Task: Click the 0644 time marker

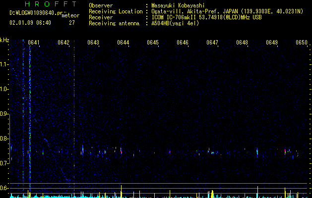Action: 123,43
